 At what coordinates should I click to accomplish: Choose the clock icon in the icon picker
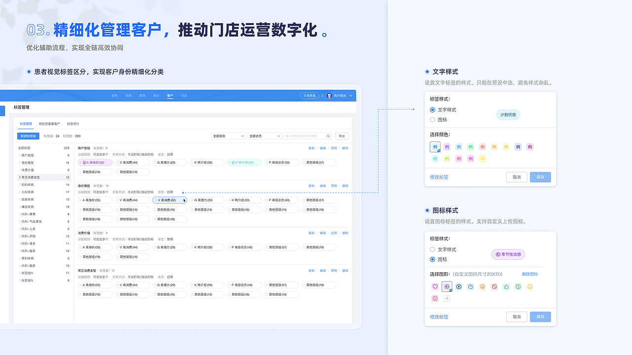[x=518, y=286]
